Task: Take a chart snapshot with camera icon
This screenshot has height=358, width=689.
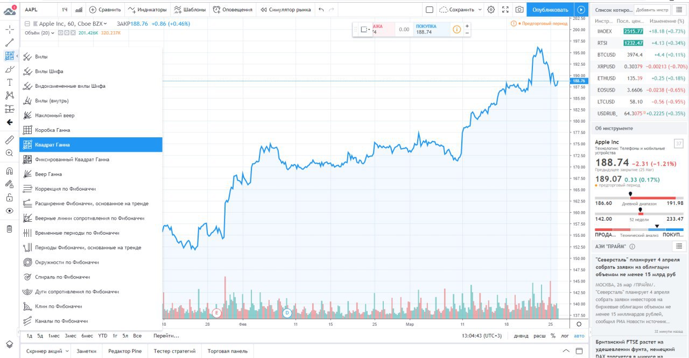Action: 519,10
